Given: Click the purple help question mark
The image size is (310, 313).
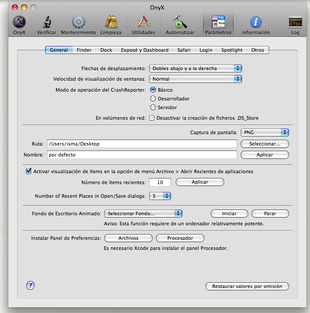Looking at the screenshot, I should coord(30,285).
